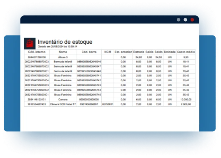Image resolution: width=221 pixels, height=158 pixels.
Task: Click Blusa Feminina name in row ending 0005
Action: pyautogui.click(x=63, y=75)
